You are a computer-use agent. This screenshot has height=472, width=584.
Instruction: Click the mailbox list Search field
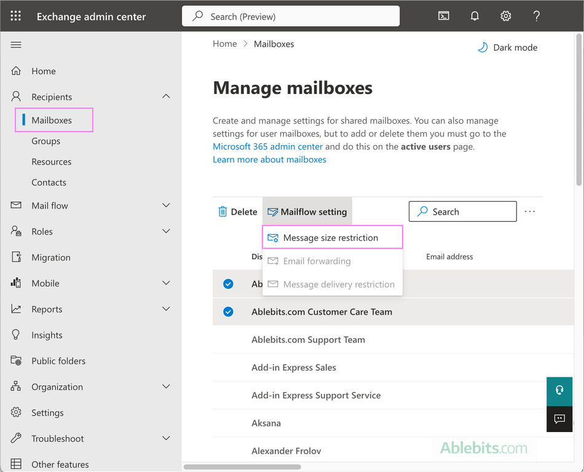tap(462, 211)
